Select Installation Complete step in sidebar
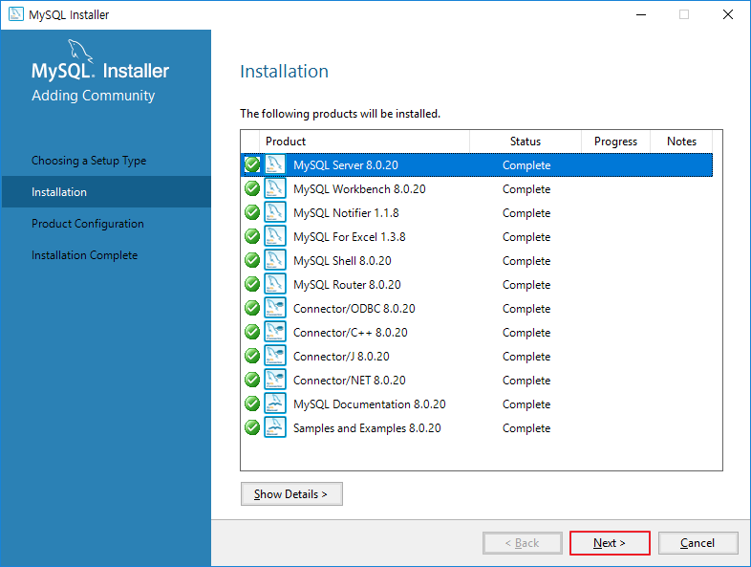Viewport: 751px width, 567px height. pos(84,255)
